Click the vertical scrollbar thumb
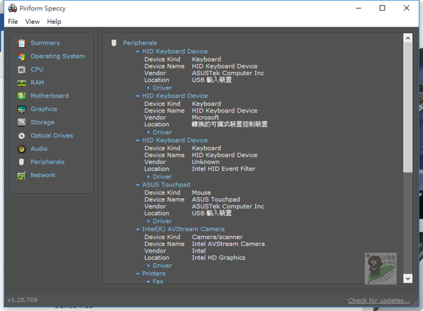Screen dimensions: 423x311 (x=408, y=107)
